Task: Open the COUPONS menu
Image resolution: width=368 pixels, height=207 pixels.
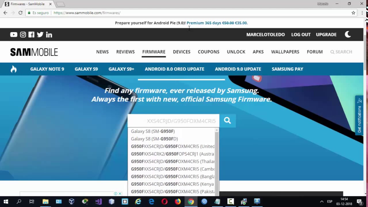Action: 208,52
